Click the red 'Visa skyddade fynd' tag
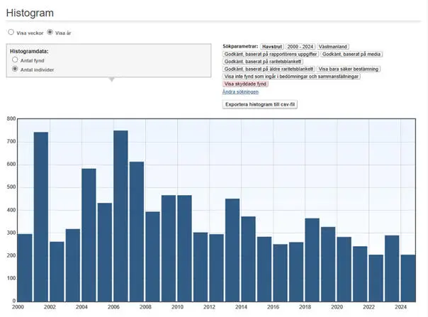Image resolution: width=428 pixels, height=317 pixels. 246,84
